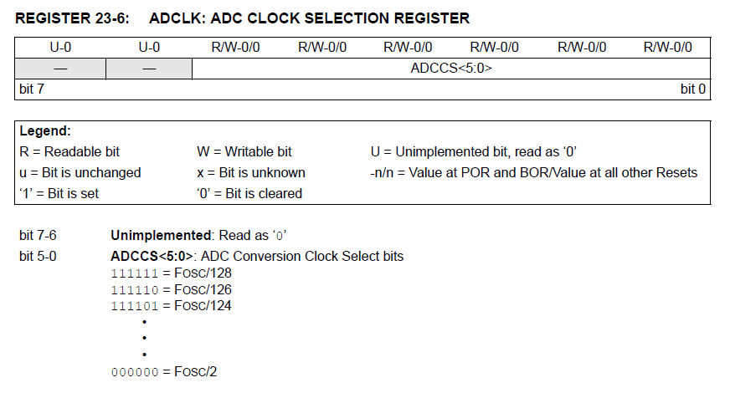Click the bit 7 label
This screenshot has height=393, width=730.
(32, 89)
